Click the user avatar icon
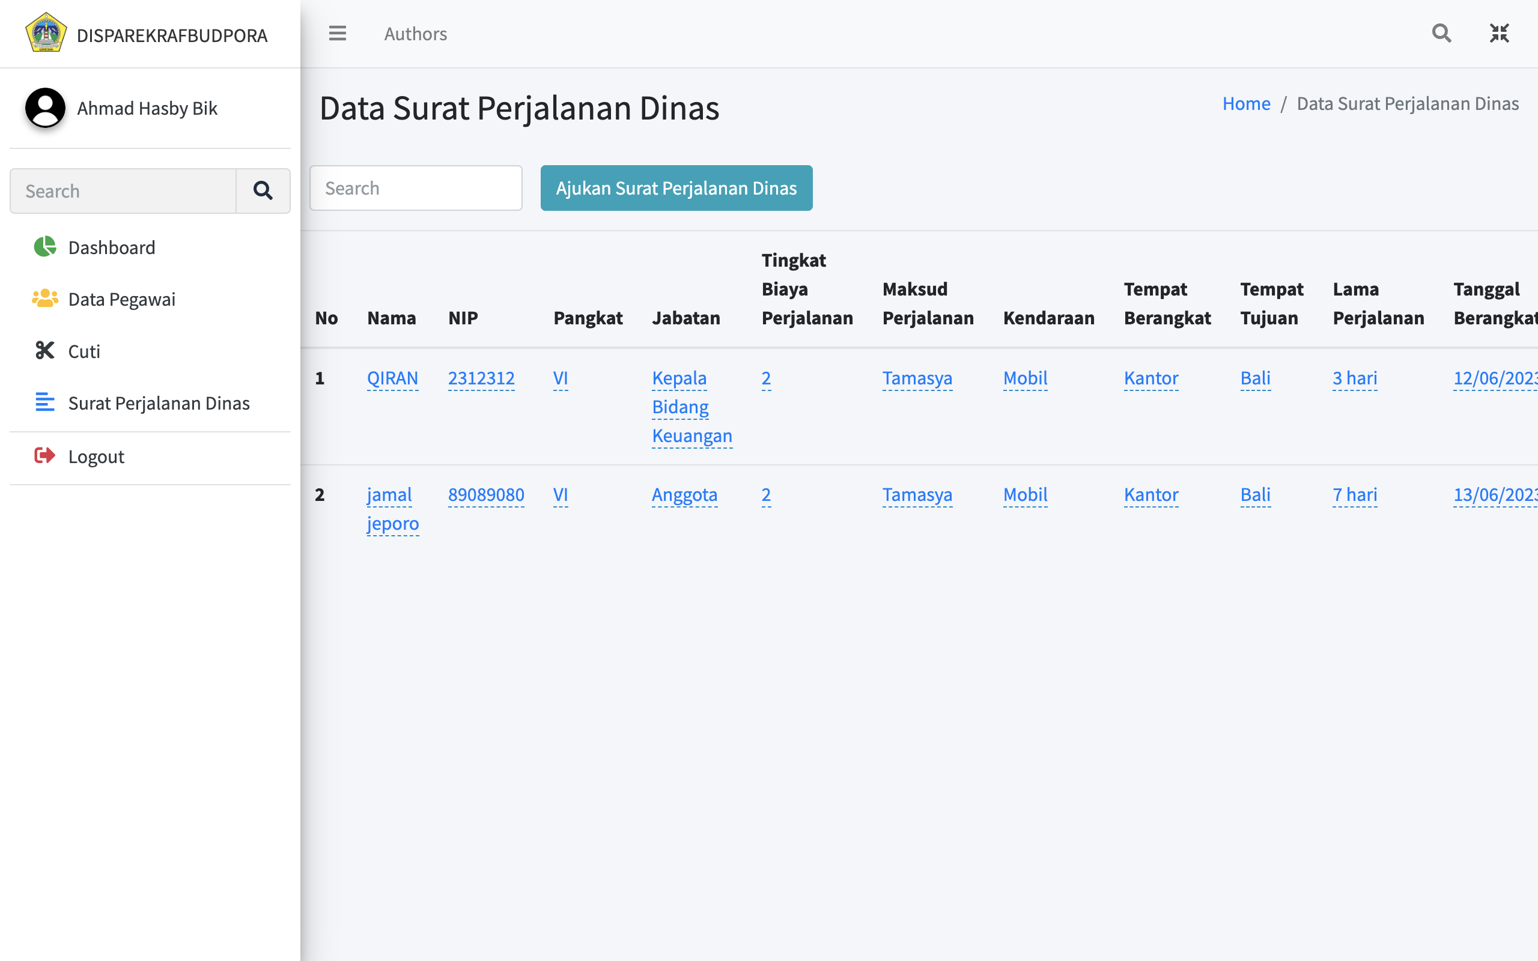Image resolution: width=1538 pixels, height=961 pixels. tap(45, 108)
